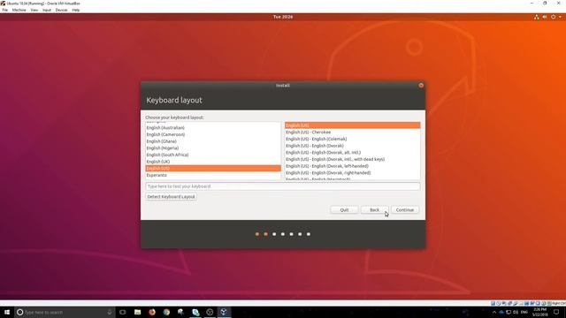Click the Back button
566x318 pixels.
(374, 210)
